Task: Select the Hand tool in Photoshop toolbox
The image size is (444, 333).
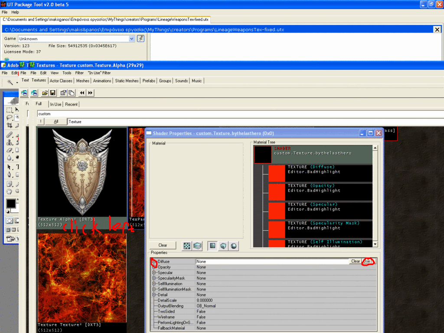Action: (9, 191)
